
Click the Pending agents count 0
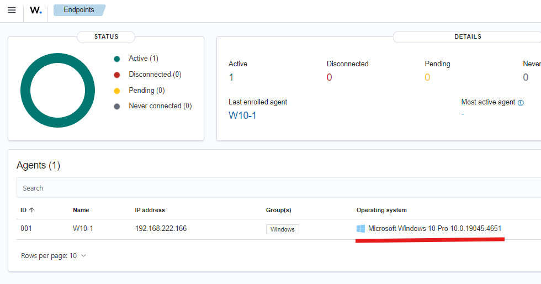(427, 77)
